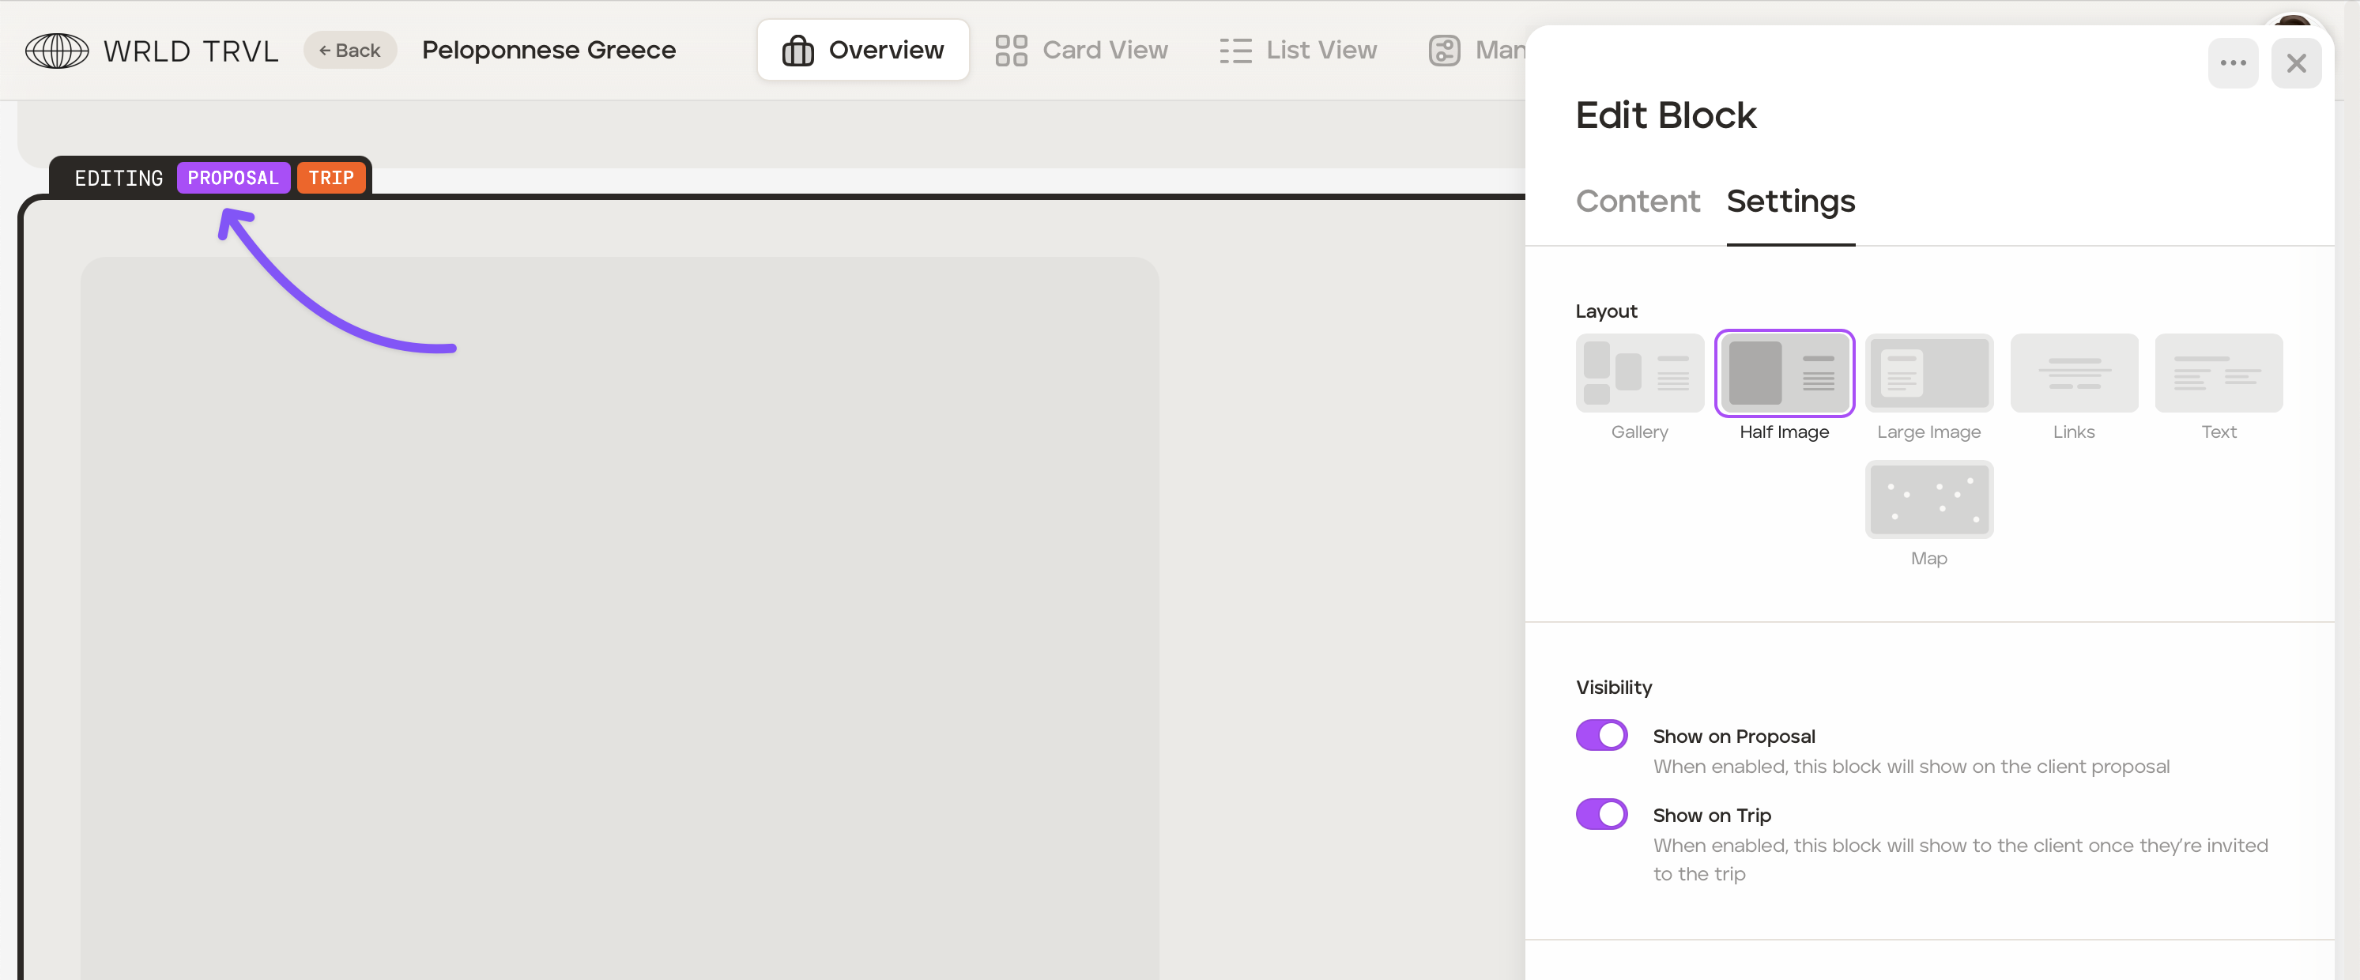
Task: Click the List View icon
Action: [1235, 51]
